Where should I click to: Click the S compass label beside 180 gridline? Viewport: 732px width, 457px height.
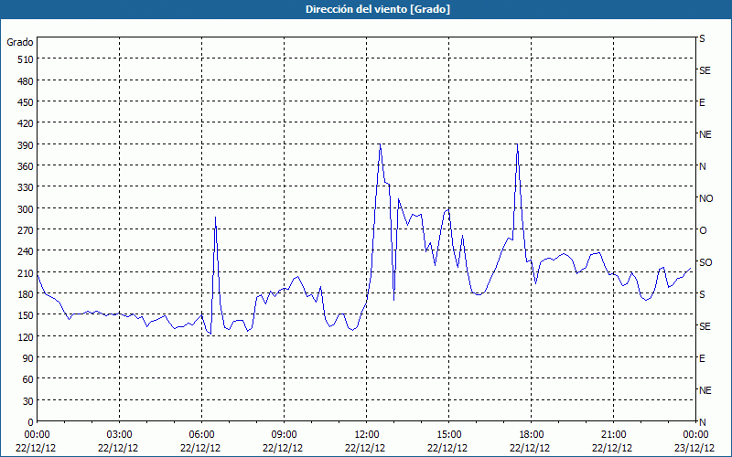point(702,294)
